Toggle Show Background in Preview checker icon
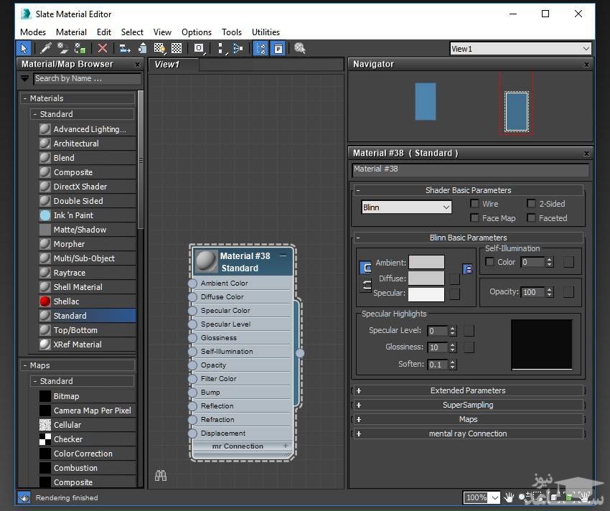Image resolution: width=610 pixels, height=511 pixels. 177,48
